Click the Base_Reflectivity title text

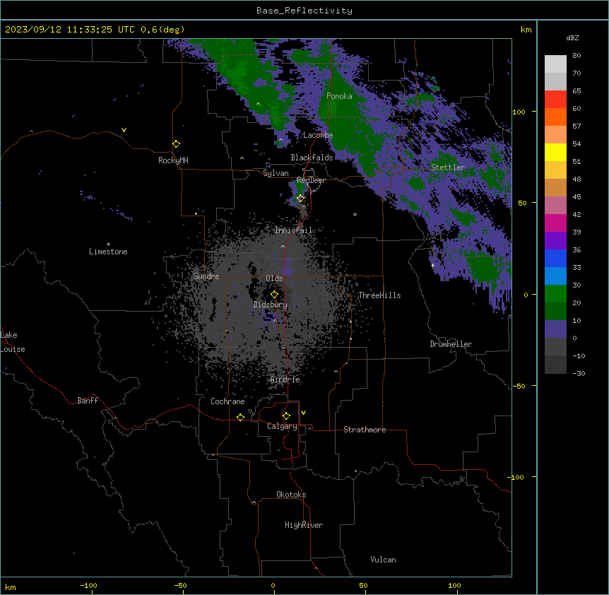pyautogui.click(x=304, y=11)
